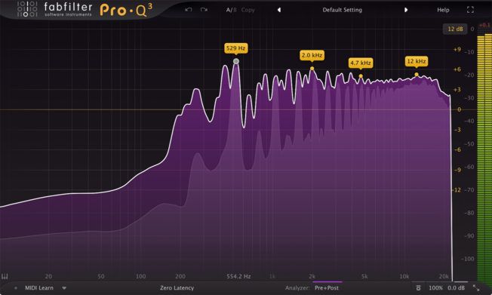
Task: Open the 12 dB display range dropdown
Action: 455,29
